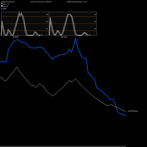
Task: Select the 'Daily Stochastics' title text
Action: coord(8,2)
